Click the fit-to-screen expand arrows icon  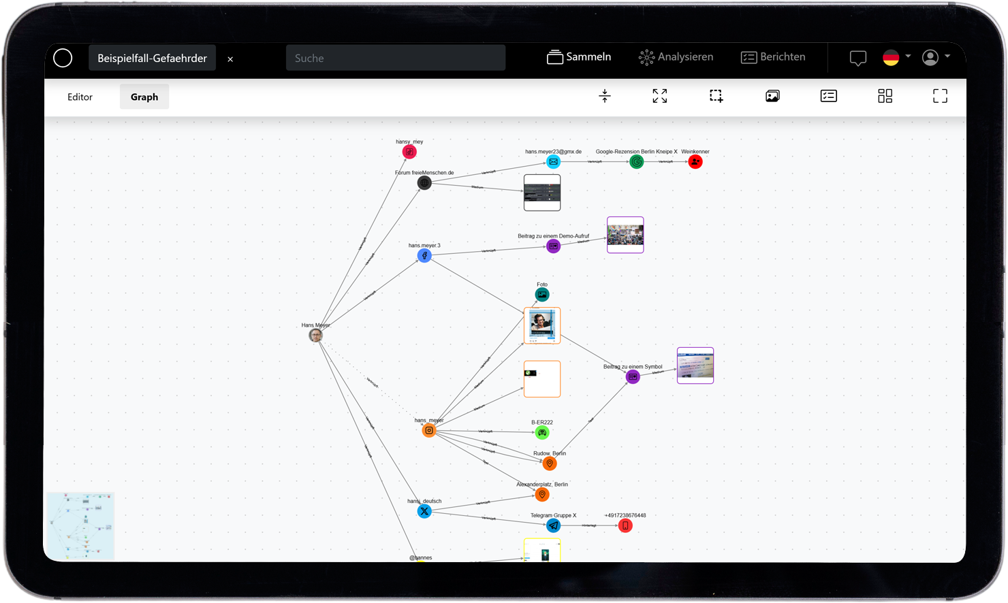(659, 96)
